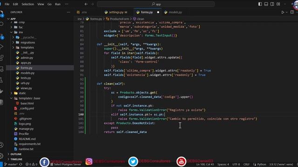Collapse the inv folder
This screenshot has height=167, width=298.
[21, 32]
